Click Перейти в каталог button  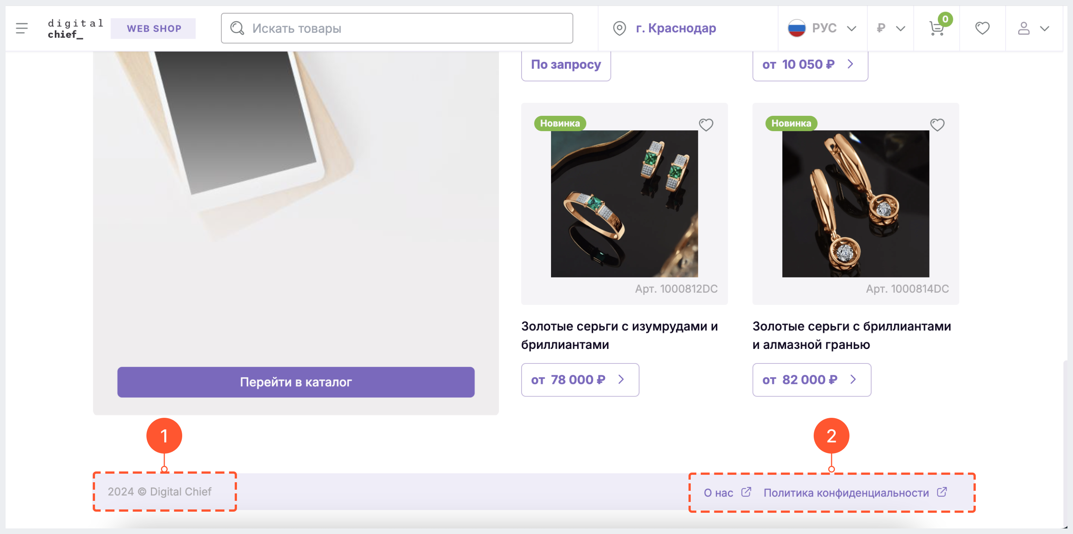[x=295, y=382]
